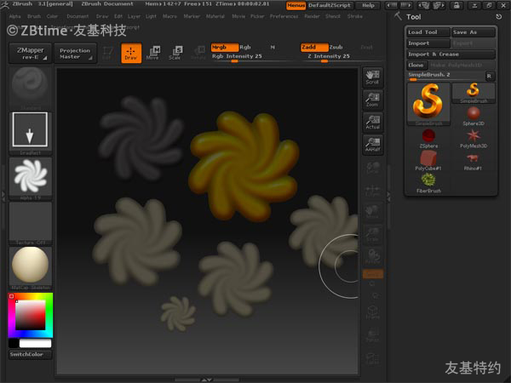Select the large SimpleBrush tool icon

click(x=428, y=104)
